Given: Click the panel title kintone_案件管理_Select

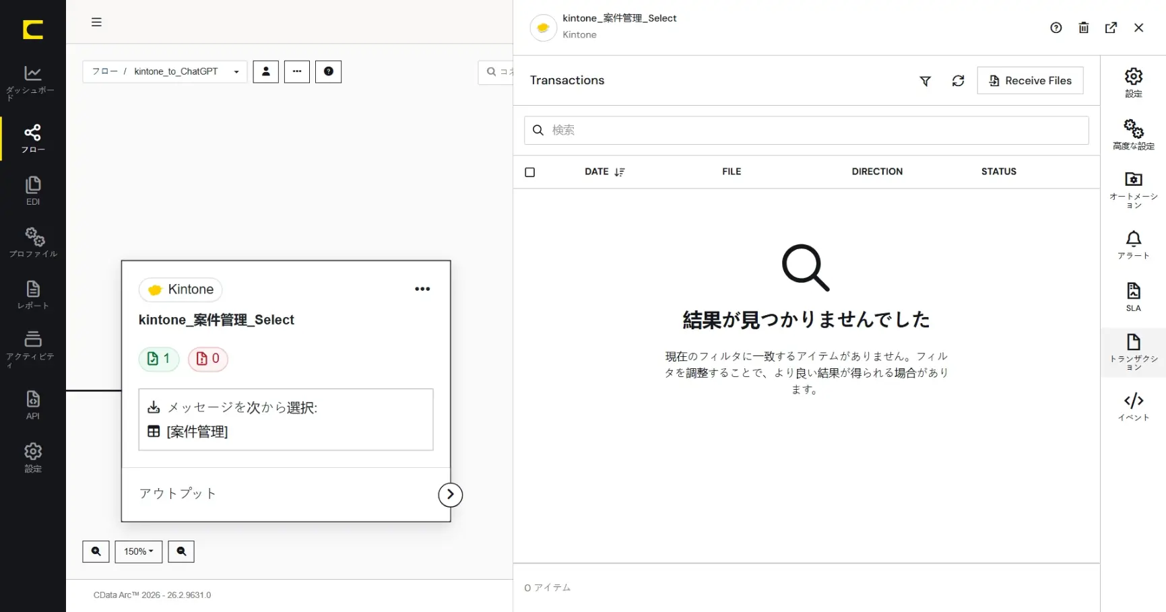Looking at the screenshot, I should pyautogui.click(x=620, y=18).
